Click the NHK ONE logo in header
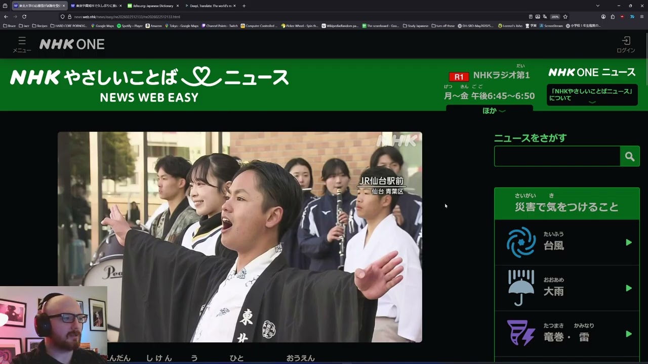Viewport: 648px width, 364px height. pyautogui.click(x=72, y=44)
